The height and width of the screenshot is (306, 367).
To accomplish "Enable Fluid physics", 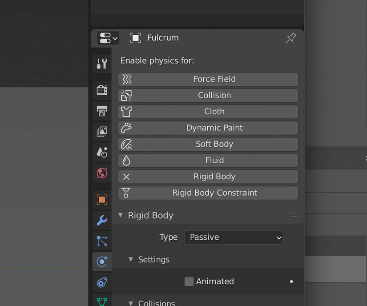I will [x=208, y=161].
